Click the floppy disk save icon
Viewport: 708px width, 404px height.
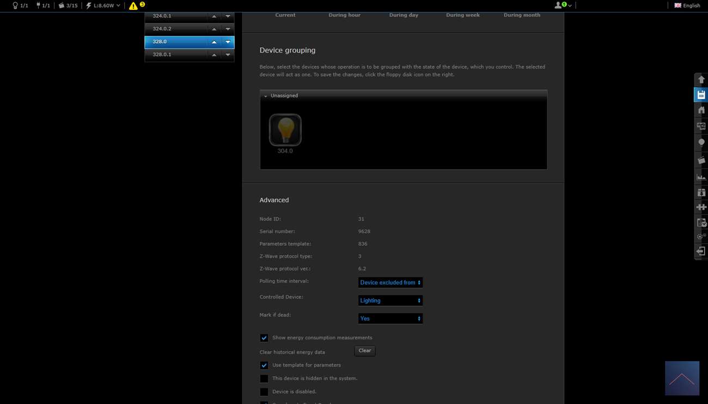click(x=701, y=95)
